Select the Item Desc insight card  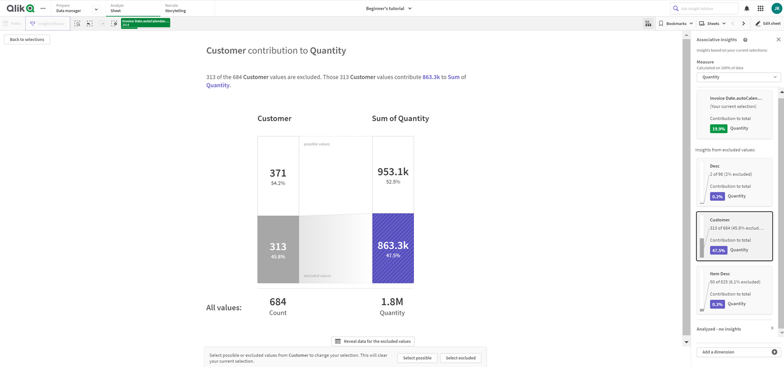[x=734, y=290]
